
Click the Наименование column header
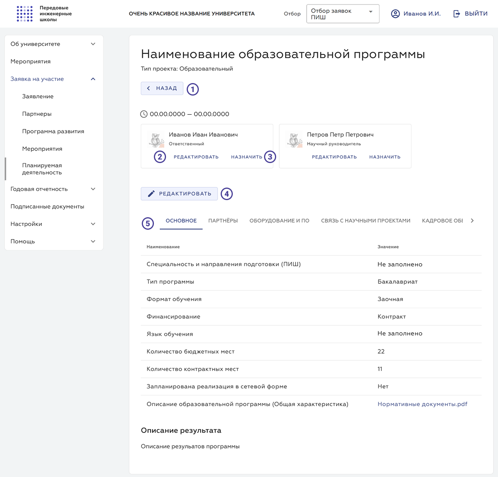click(x=163, y=247)
